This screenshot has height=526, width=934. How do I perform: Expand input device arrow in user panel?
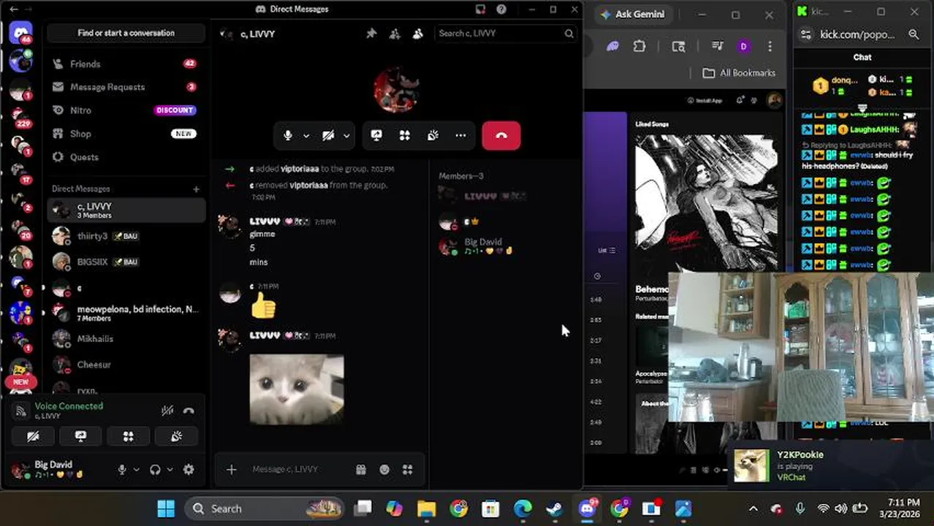point(137,470)
